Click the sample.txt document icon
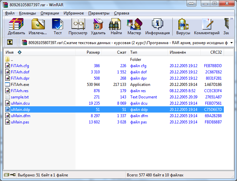The width and height of the screenshot is (237, 181). click(x=8, y=97)
